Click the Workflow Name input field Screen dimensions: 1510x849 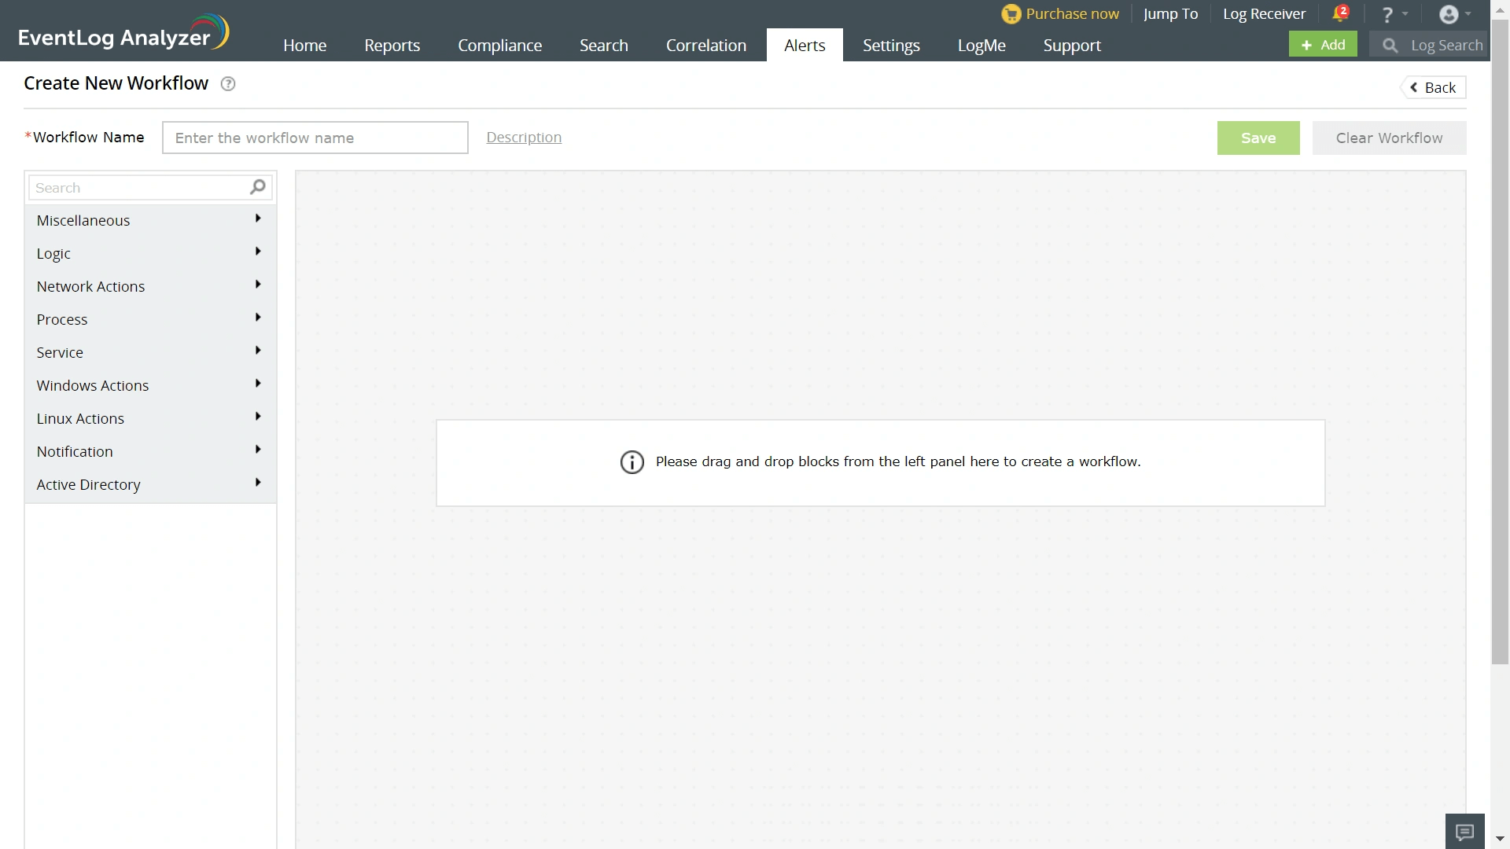point(315,138)
